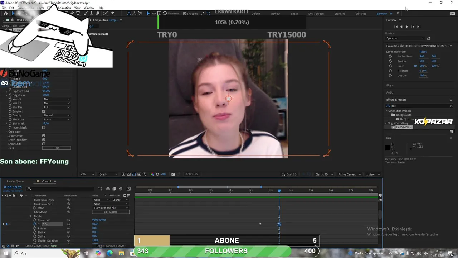The width and height of the screenshot is (458, 258).
Task: Take a snapshot with camera icon
Action: click(173, 174)
